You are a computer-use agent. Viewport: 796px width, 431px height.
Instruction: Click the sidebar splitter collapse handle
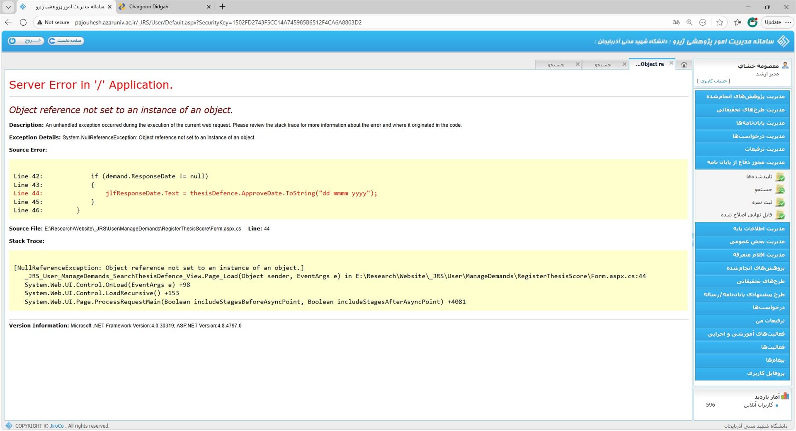point(693,239)
